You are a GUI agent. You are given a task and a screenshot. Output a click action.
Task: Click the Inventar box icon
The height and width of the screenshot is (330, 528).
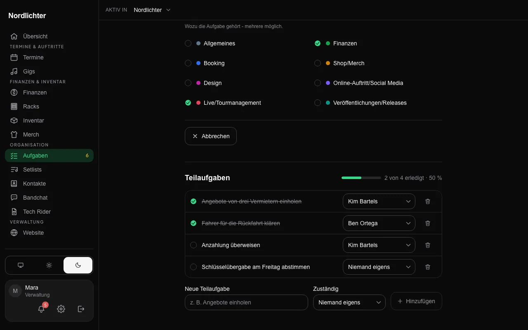(14, 120)
